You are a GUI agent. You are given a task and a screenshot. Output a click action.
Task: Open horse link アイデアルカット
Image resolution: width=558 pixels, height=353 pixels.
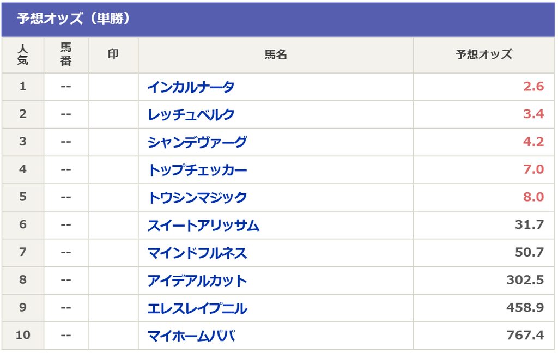click(197, 281)
